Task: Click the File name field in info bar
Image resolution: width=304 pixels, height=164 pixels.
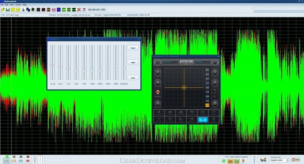Action: coord(24,15)
